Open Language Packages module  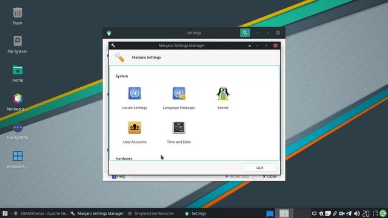click(x=179, y=98)
